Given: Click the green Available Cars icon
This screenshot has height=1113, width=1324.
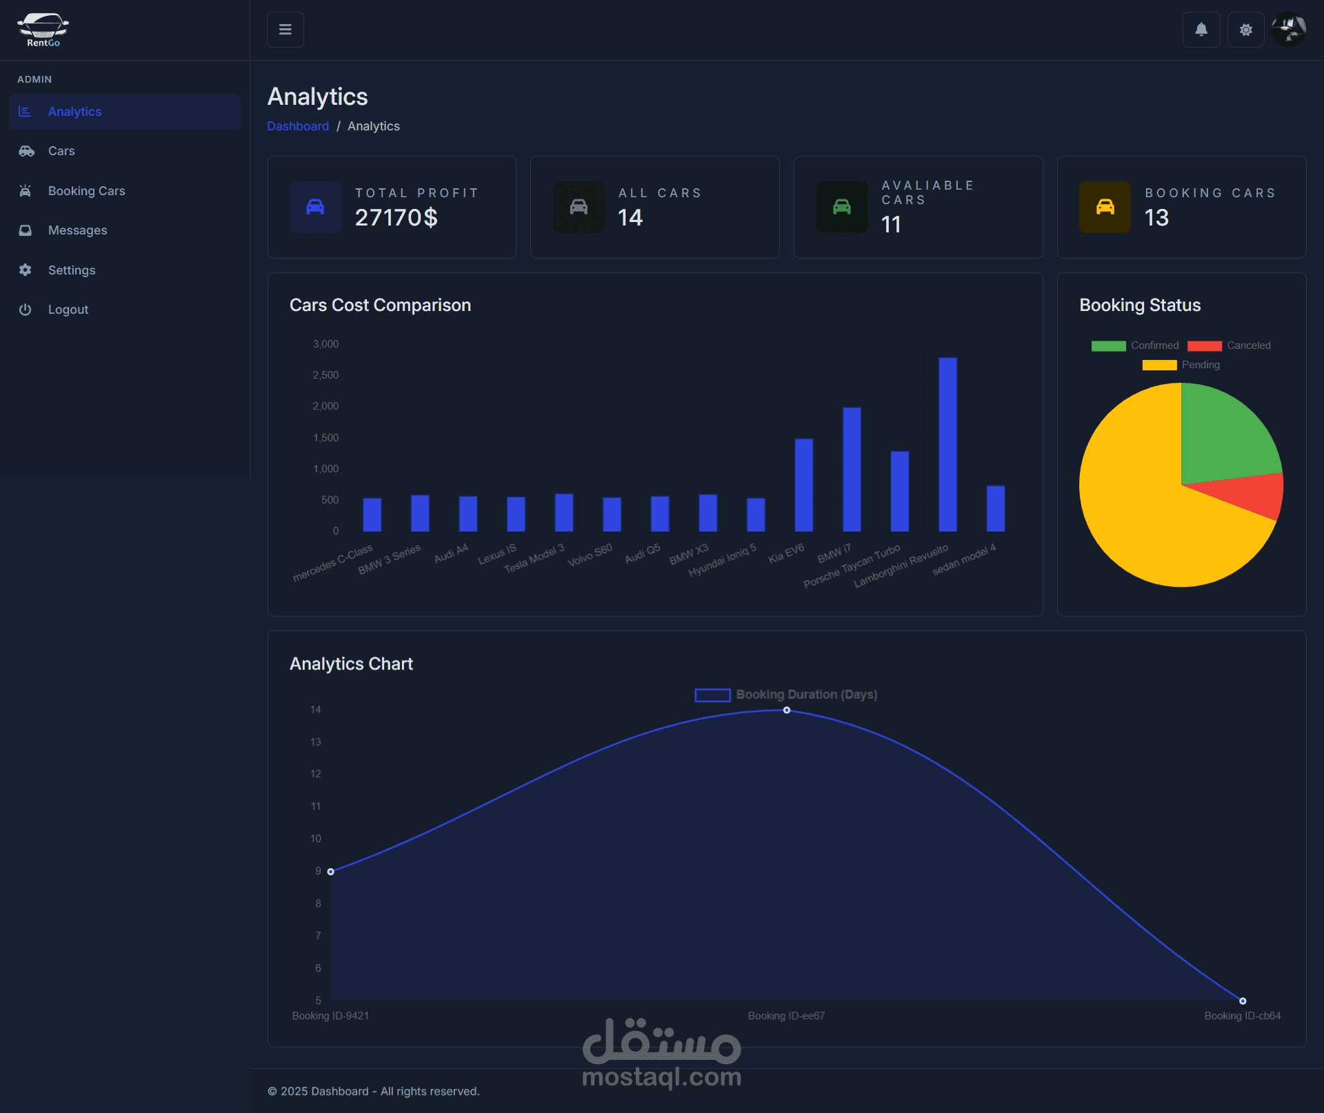Looking at the screenshot, I should (842, 207).
